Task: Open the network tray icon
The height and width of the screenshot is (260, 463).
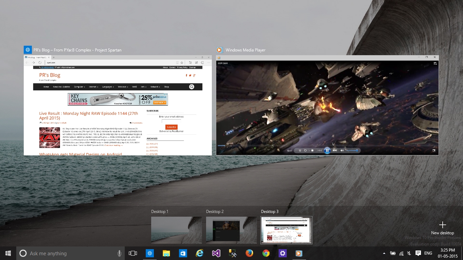Action: (x=401, y=253)
